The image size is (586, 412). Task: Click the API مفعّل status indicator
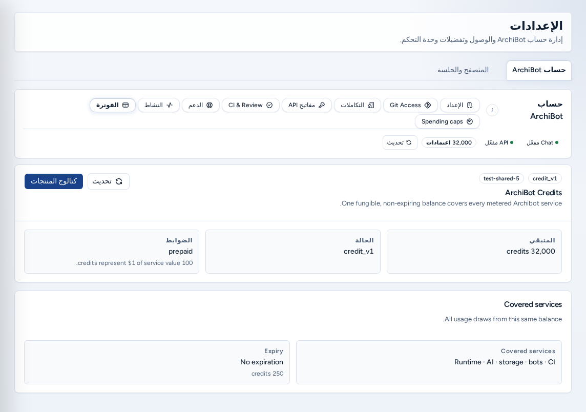(499, 142)
